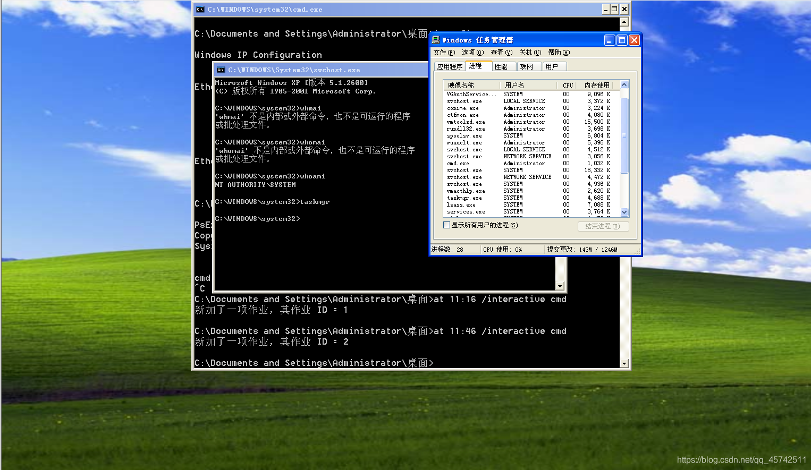Close the Windows Task Manager window

(634, 40)
